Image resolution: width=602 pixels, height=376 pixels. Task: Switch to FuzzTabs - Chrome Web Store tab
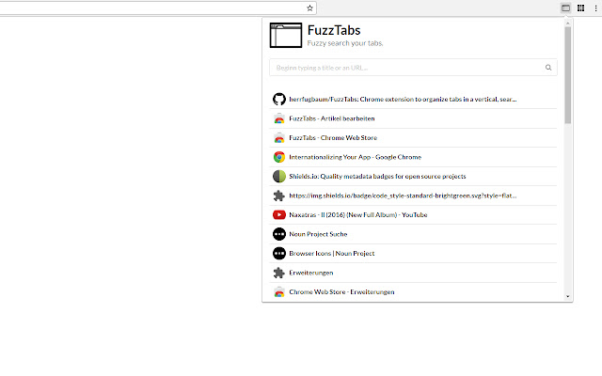413,138
